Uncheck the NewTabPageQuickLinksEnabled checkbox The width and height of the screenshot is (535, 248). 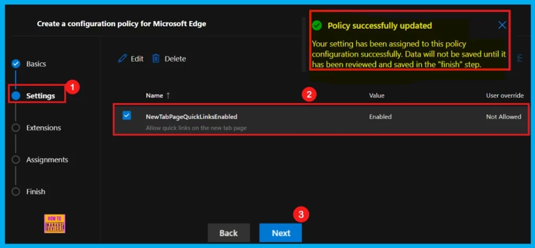(126, 116)
